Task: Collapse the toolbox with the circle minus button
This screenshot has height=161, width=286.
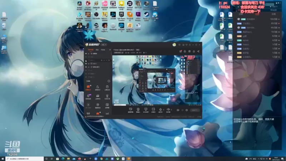Action: pyautogui.click(x=109, y=81)
